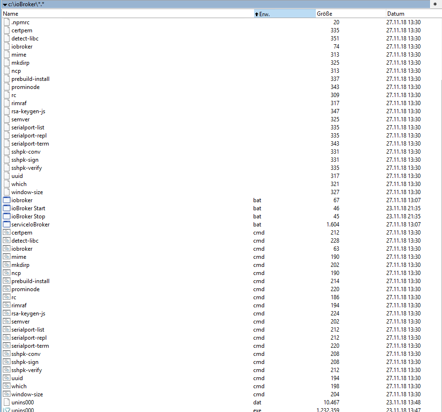Click the asterisk button in the header bar

pos(435,4)
